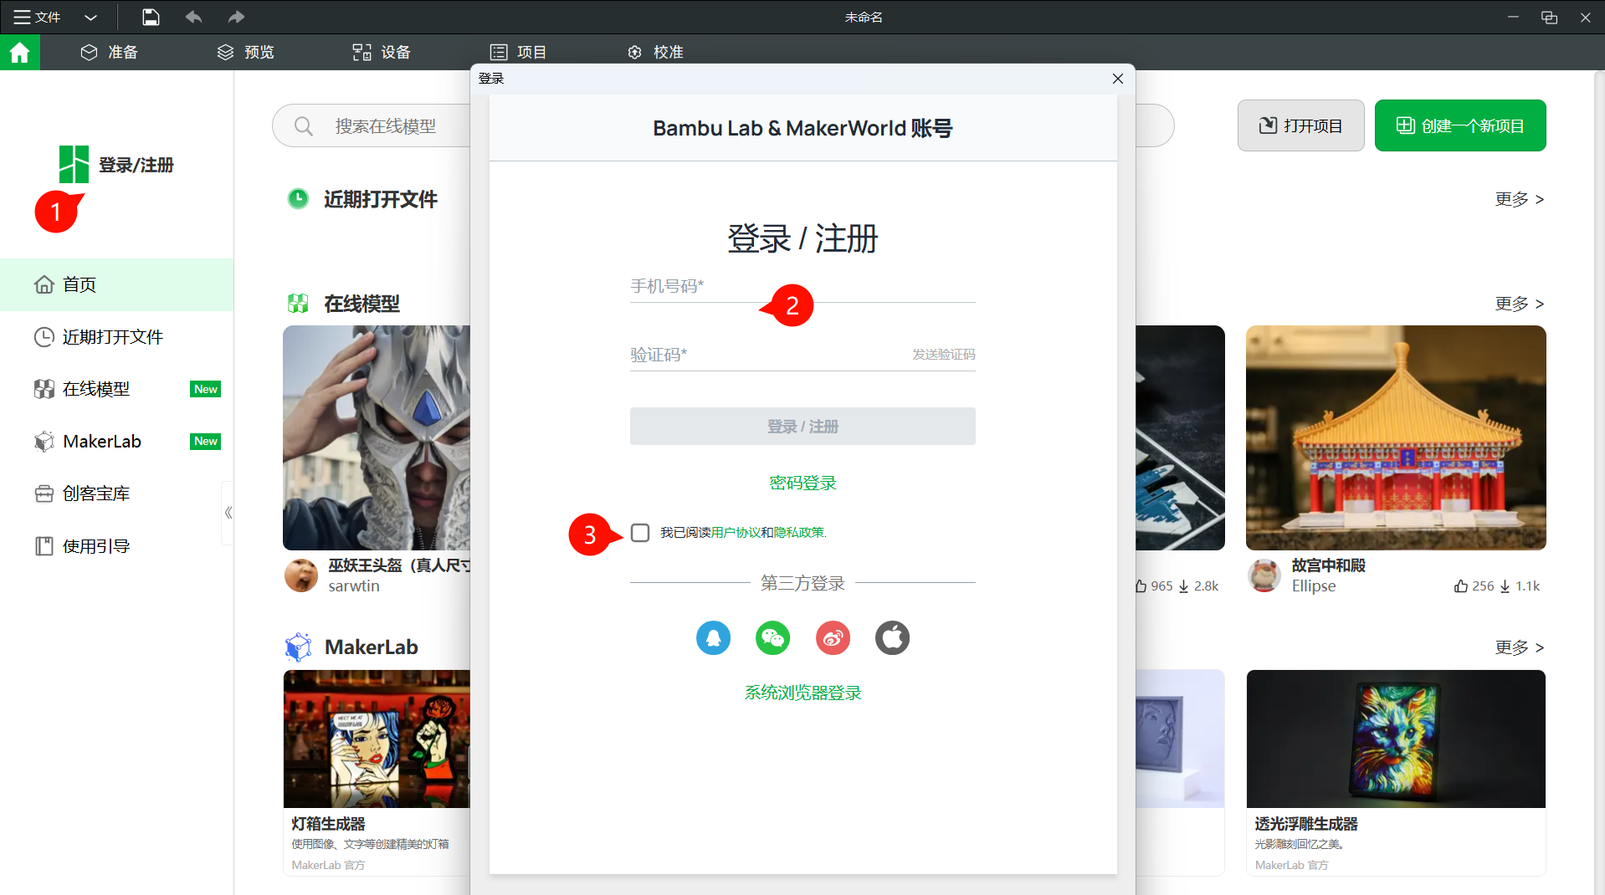The height and width of the screenshot is (895, 1605).
Task: Click the 登录/注册 text in the sidebar
Action: (136, 165)
